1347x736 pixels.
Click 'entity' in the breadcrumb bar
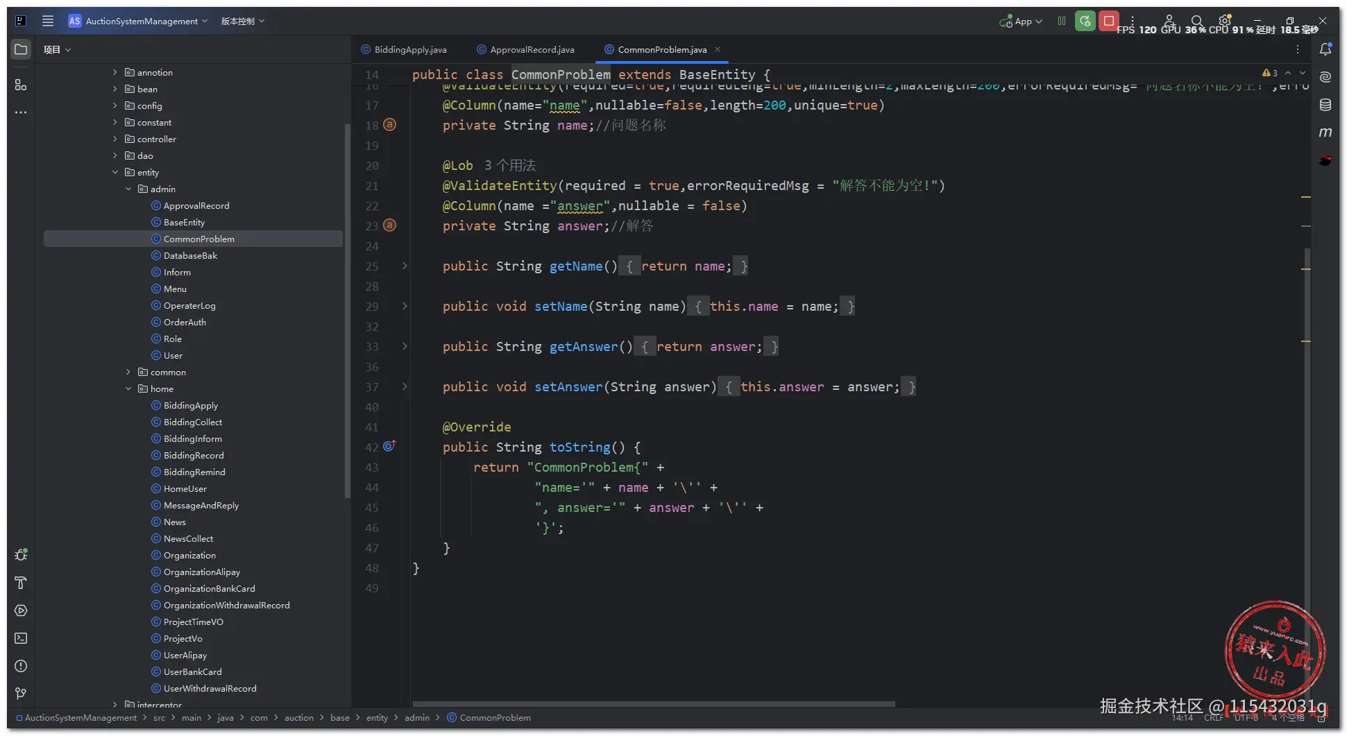[377, 718]
